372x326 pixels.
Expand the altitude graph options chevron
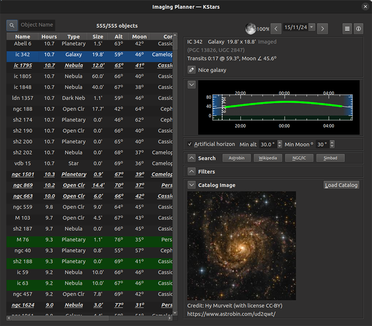click(191, 84)
